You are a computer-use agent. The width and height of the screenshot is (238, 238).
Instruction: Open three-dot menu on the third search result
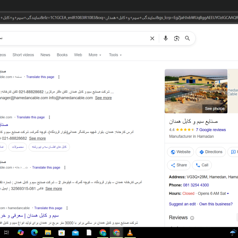pos(65,168)
